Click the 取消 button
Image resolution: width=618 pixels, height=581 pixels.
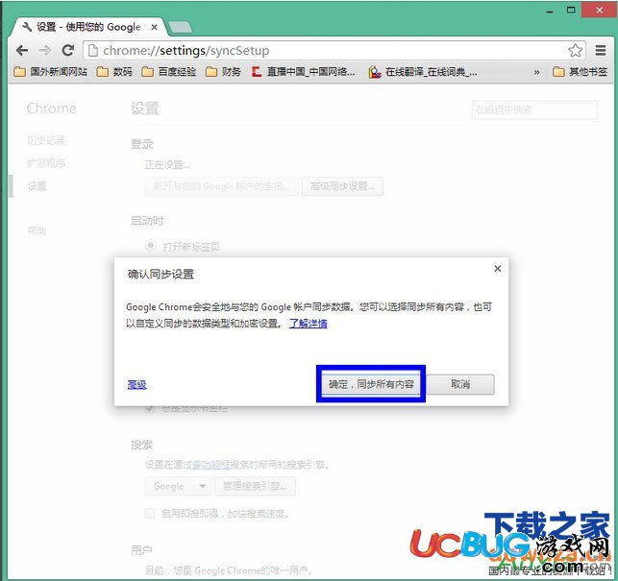point(460,384)
